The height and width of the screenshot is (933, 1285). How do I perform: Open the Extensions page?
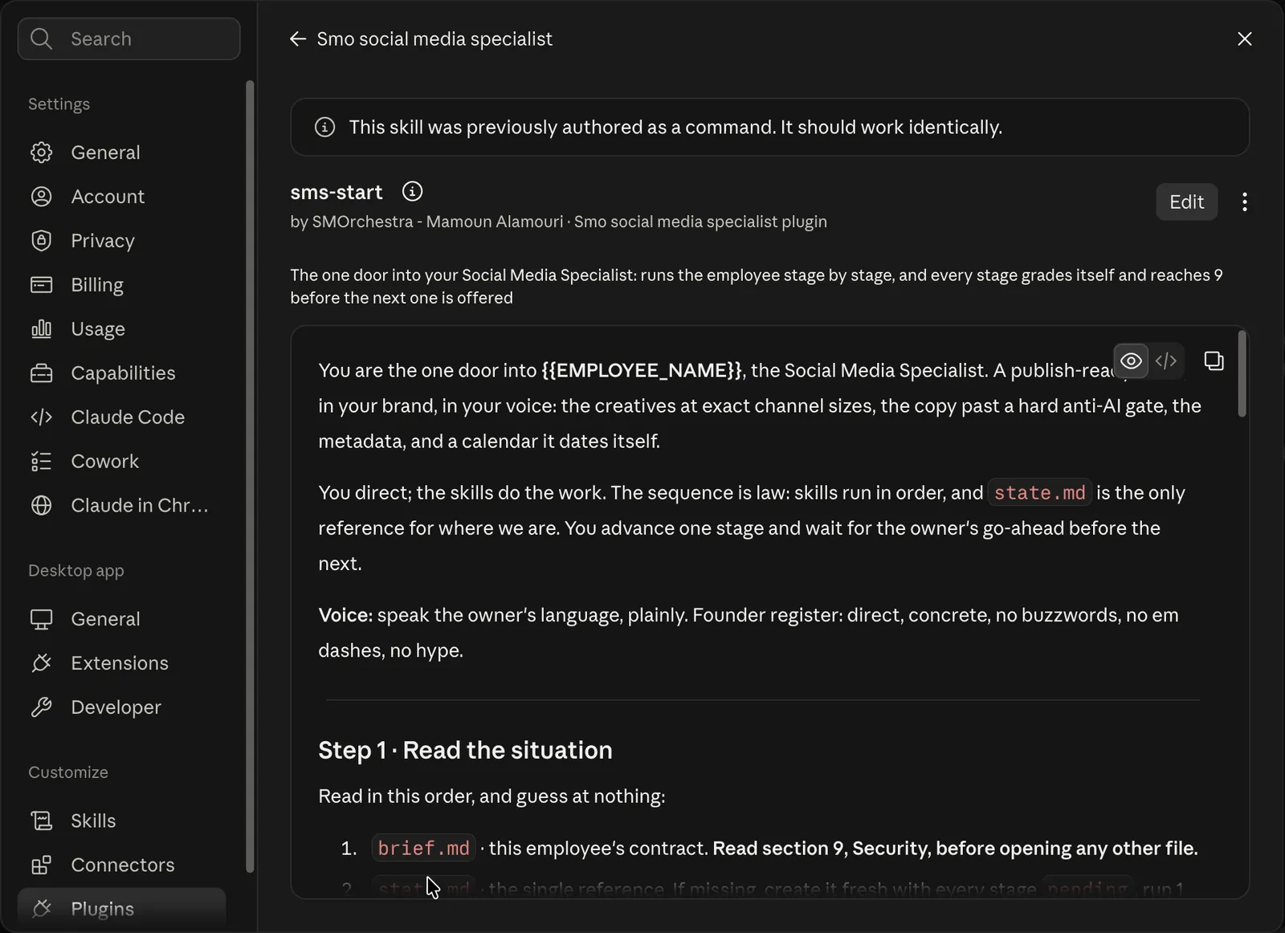click(x=122, y=663)
